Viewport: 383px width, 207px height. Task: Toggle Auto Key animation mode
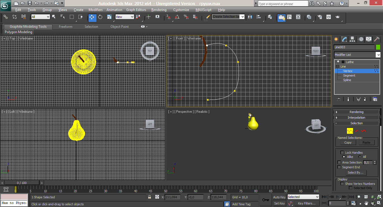pyautogui.click(x=280, y=197)
